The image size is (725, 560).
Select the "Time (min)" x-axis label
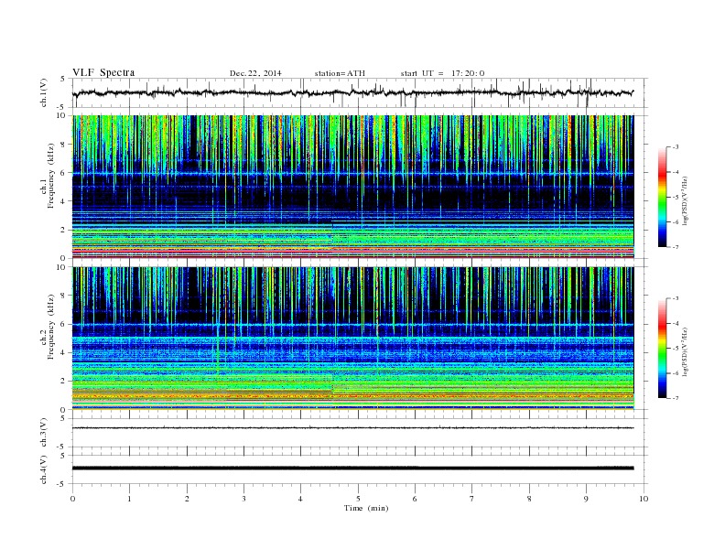(366, 508)
